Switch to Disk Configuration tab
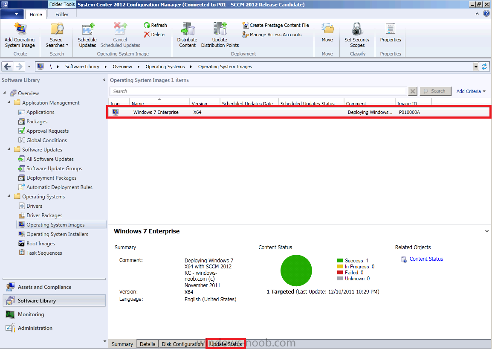 click(182, 344)
